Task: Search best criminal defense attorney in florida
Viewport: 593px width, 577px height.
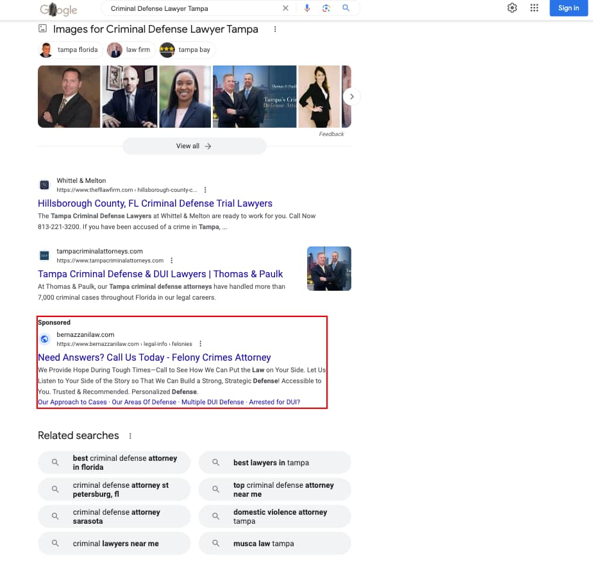Action: tap(114, 462)
